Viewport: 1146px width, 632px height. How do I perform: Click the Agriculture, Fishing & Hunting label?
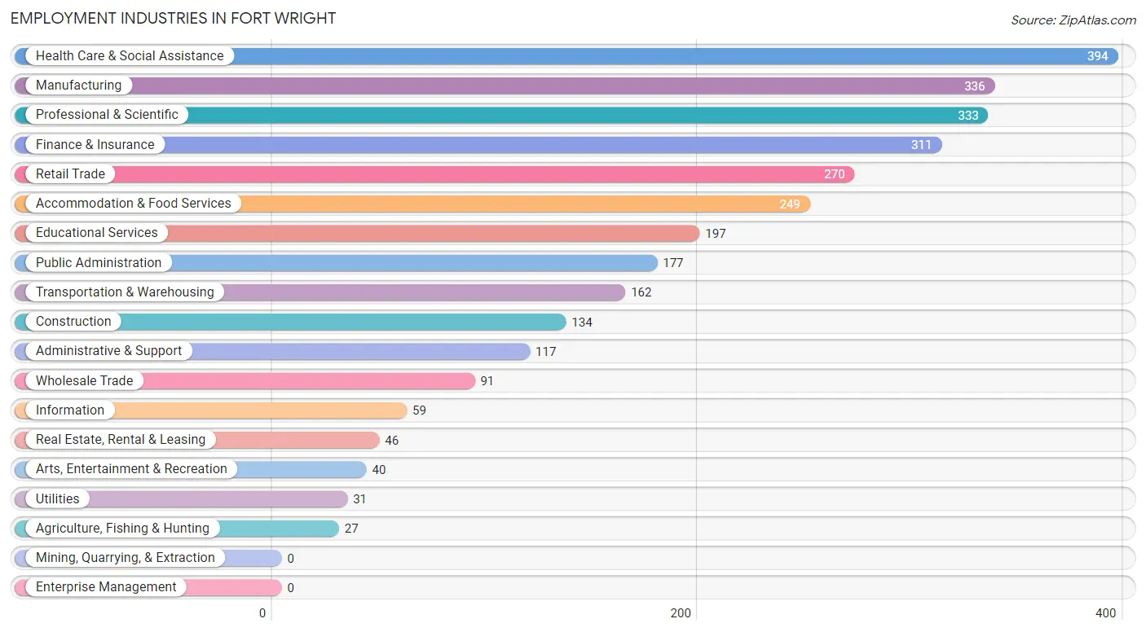point(122,529)
